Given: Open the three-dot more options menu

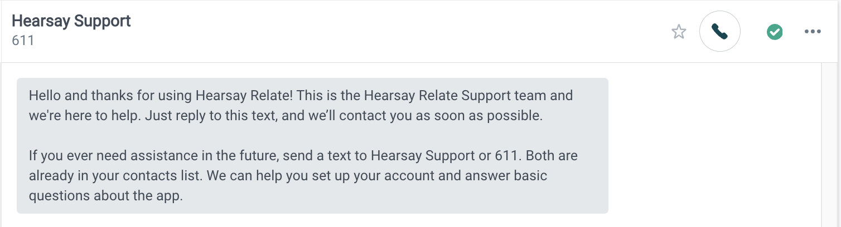Looking at the screenshot, I should coord(813,32).
